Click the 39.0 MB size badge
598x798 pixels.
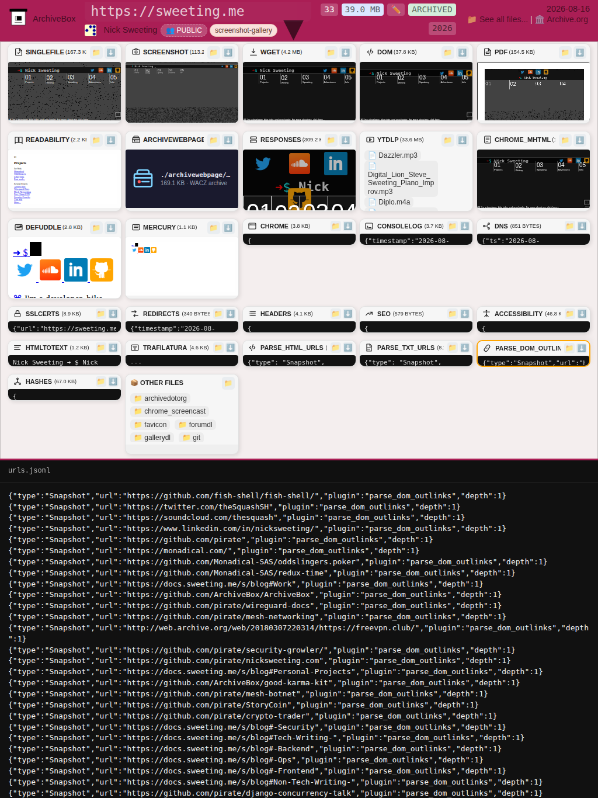[x=363, y=9]
